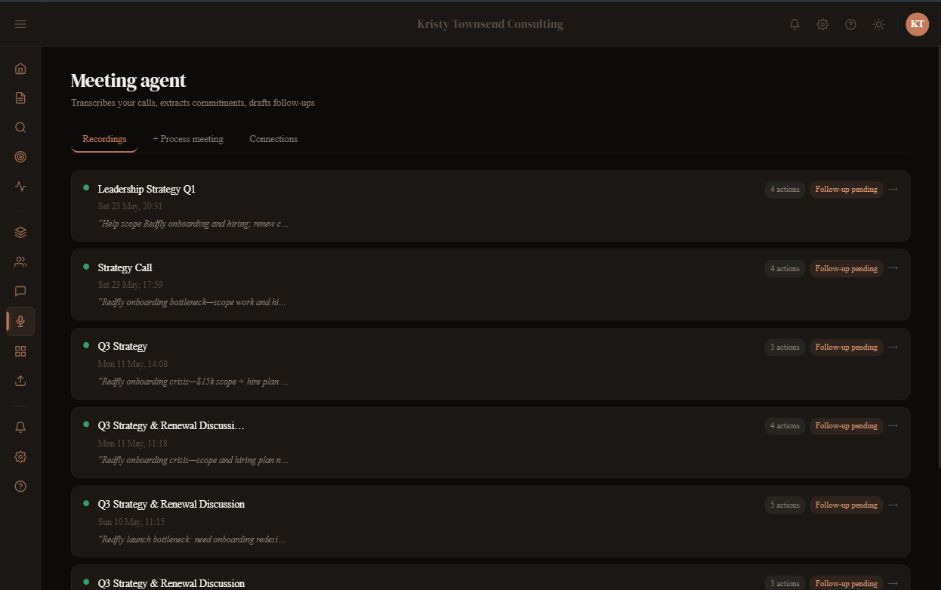Open the question mark icon in the left sidebar
Screen dimensions: 941x590
(20, 487)
